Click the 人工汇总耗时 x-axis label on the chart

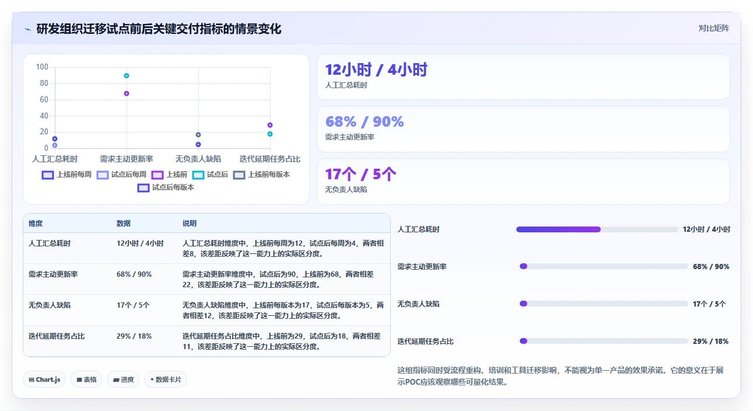[55, 159]
